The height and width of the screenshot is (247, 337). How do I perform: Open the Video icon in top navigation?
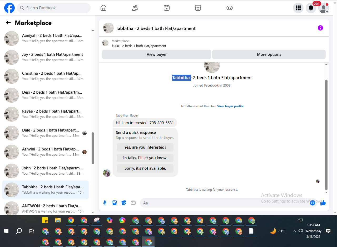click(x=166, y=8)
